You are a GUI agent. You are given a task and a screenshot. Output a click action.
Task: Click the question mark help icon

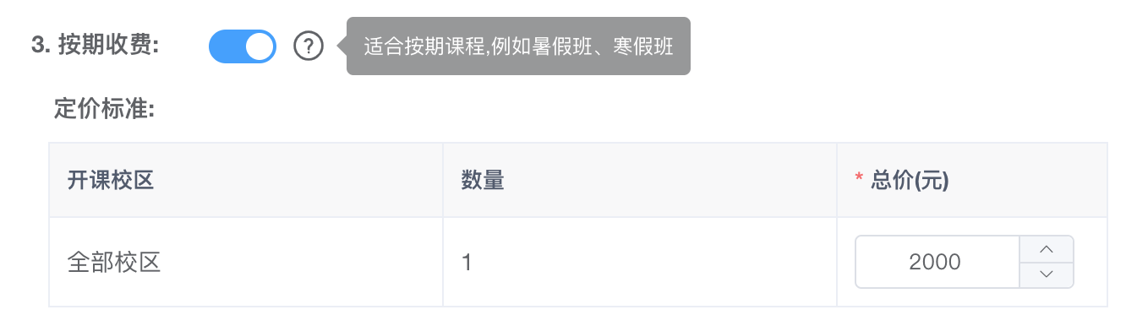tap(309, 46)
